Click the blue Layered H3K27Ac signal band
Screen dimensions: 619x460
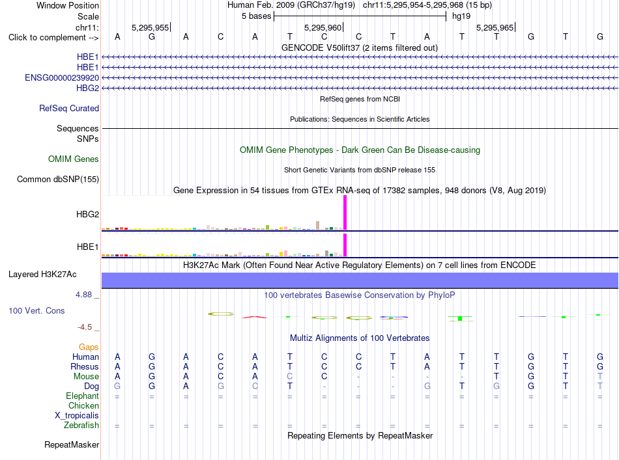click(x=360, y=280)
